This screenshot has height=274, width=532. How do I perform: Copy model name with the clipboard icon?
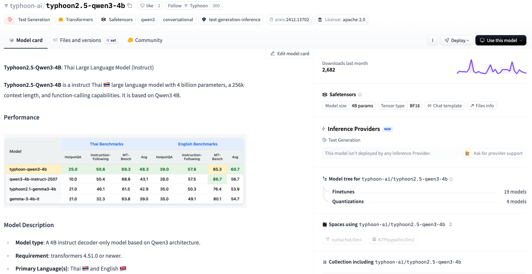[x=130, y=6]
